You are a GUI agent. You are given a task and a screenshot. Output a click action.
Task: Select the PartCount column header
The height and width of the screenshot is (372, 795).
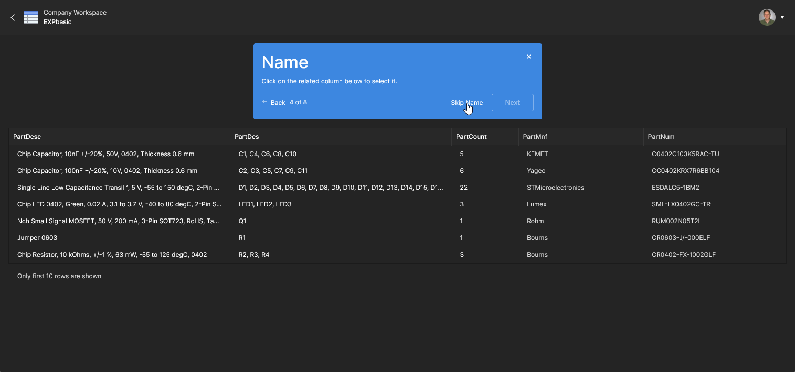pos(471,137)
